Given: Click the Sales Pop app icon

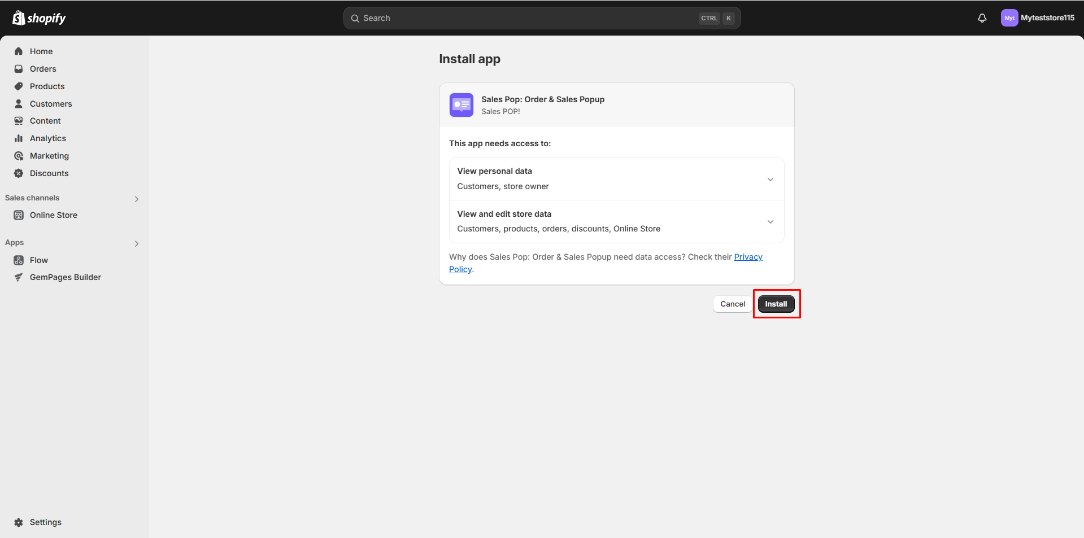Looking at the screenshot, I should [x=461, y=105].
